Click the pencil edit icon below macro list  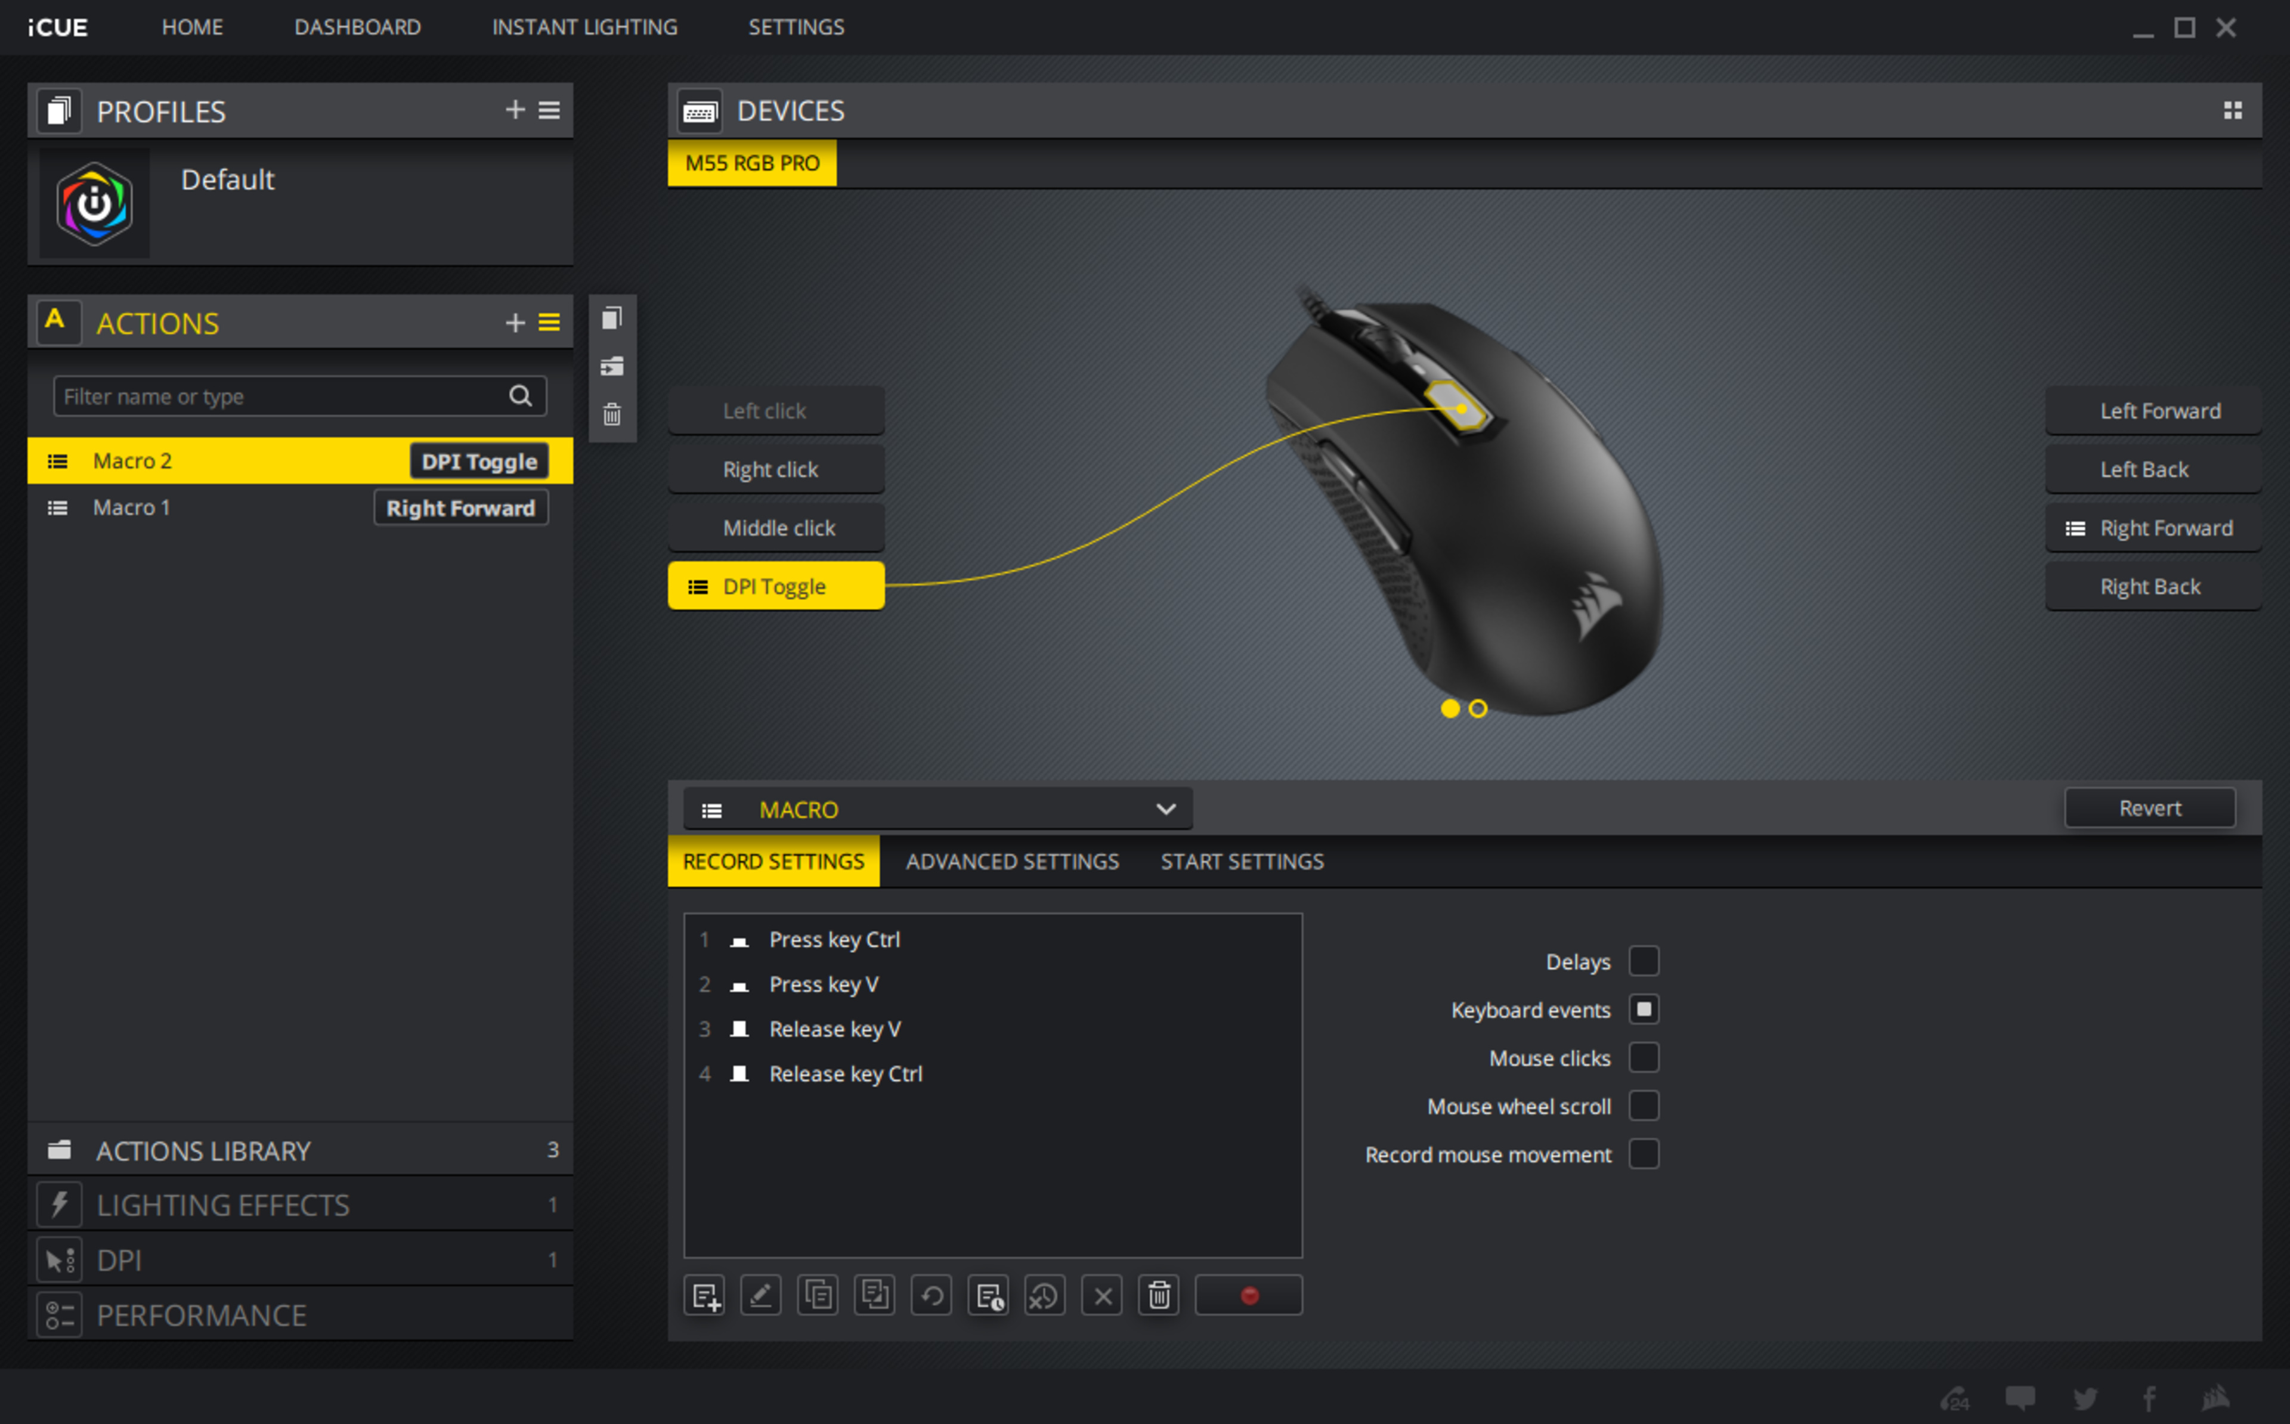tap(761, 1296)
